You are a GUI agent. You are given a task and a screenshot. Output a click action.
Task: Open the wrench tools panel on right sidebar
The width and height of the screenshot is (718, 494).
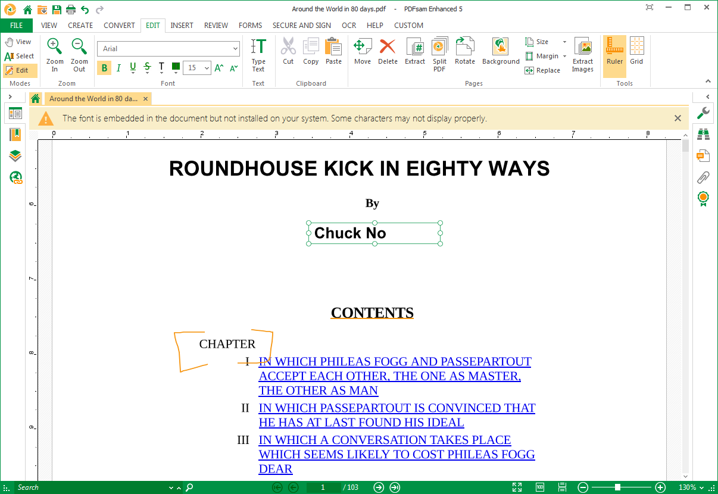[x=703, y=112]
